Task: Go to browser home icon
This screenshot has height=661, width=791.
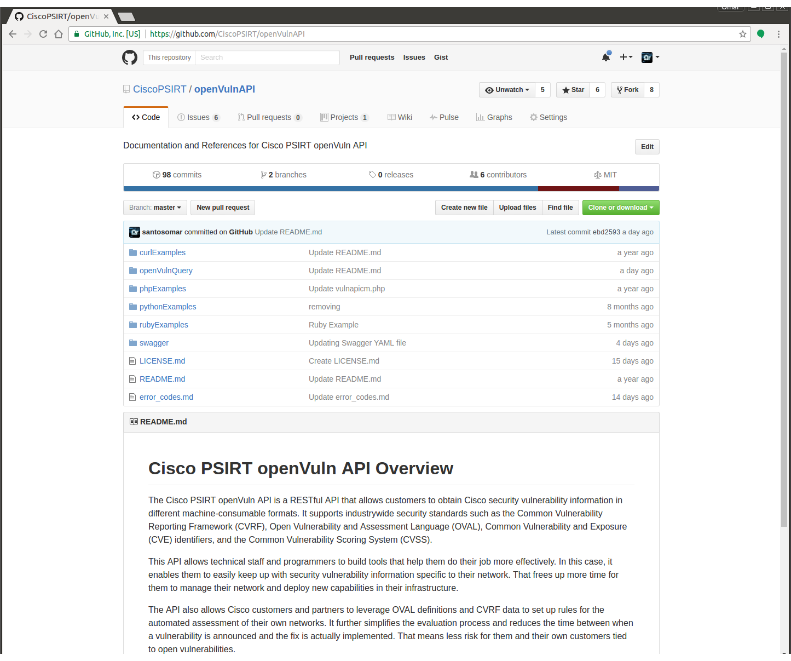Action: (59, 34)
